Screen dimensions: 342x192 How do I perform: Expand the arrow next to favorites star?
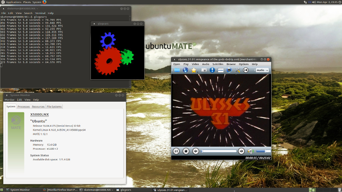(197, 72)
